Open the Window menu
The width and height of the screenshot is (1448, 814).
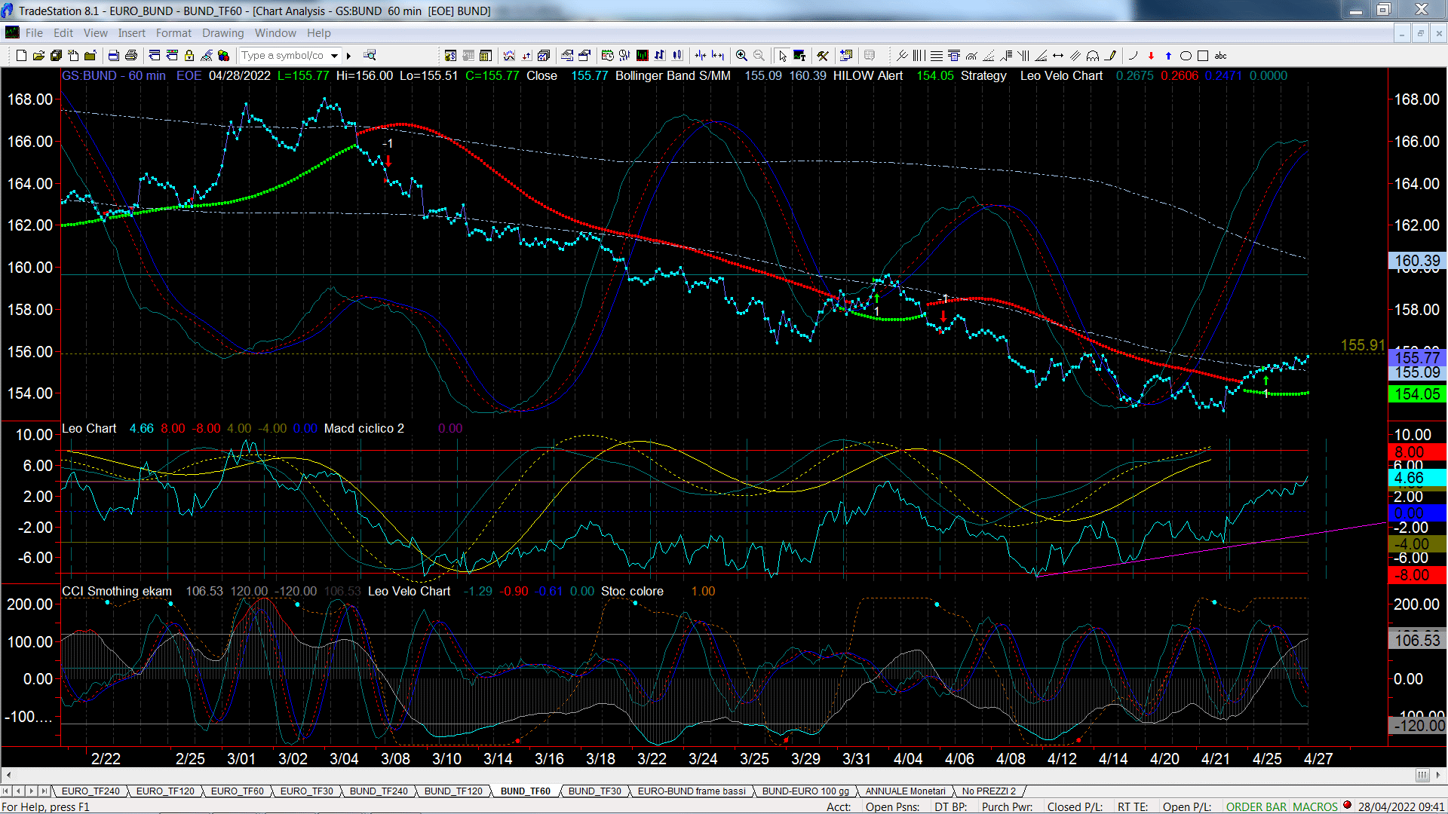click(275, 32)
